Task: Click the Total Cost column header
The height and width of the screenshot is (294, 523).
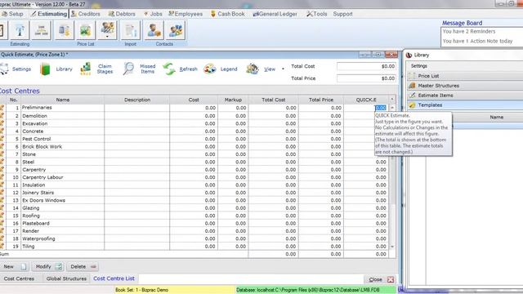Action: (x=274, y=100)
